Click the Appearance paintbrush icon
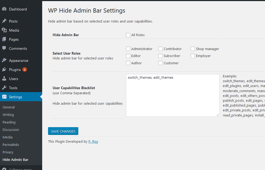The height and width of the screenshot is (170, 265). [4, 60]
